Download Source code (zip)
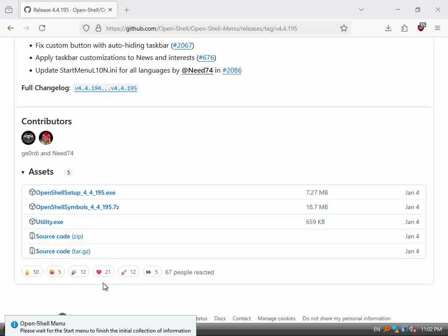Screen dimensions: 448x336 59,237
